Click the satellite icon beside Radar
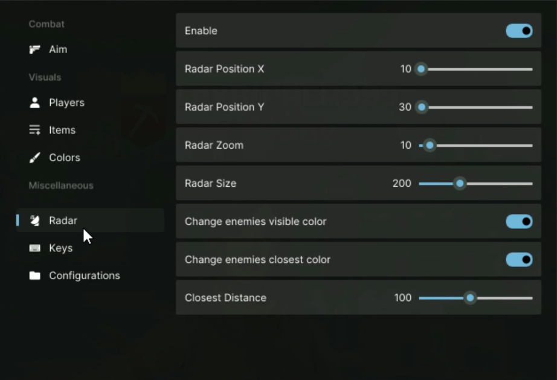 pos(35,221)
